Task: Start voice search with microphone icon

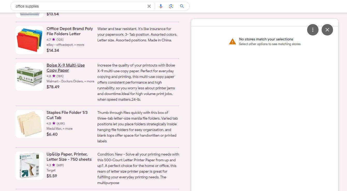Action: coord(161,6)
